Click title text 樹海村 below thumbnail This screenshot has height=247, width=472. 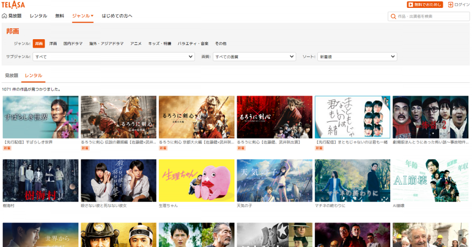coord(8,206)
